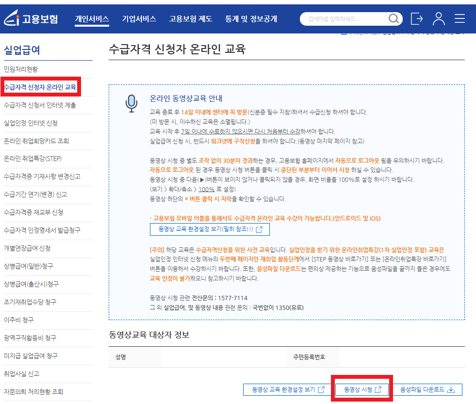Open the 고용보험 제도 menu
The height and width of the screenshot is (404, 476).
(191, 19)
